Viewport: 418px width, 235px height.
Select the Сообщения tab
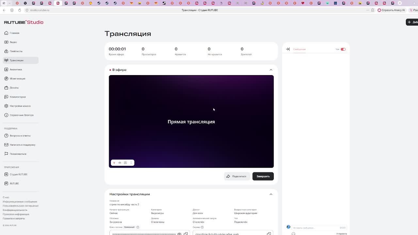tap(299, 49)
